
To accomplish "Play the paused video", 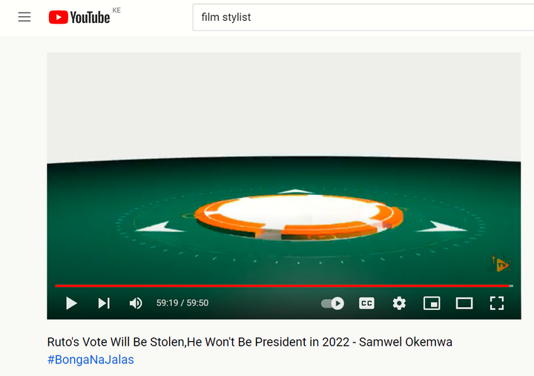I will [x=71, y=303].
